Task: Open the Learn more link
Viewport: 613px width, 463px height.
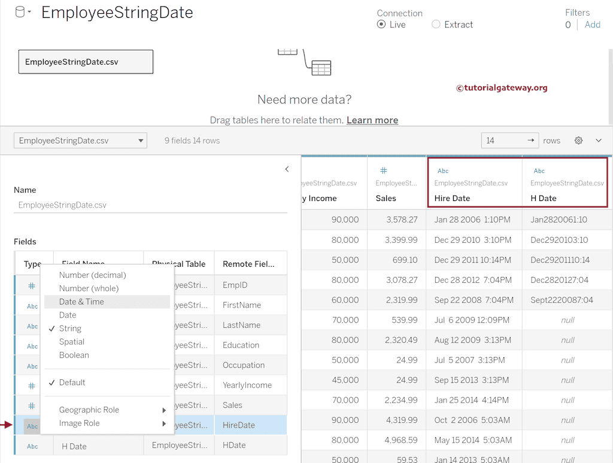Action: point(372,120)
